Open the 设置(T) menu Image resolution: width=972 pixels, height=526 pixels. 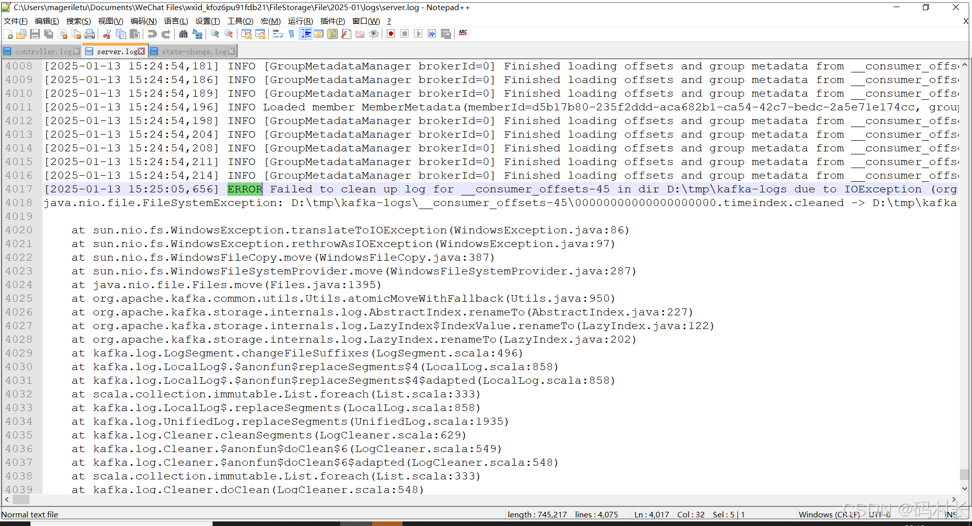point(208,21)
